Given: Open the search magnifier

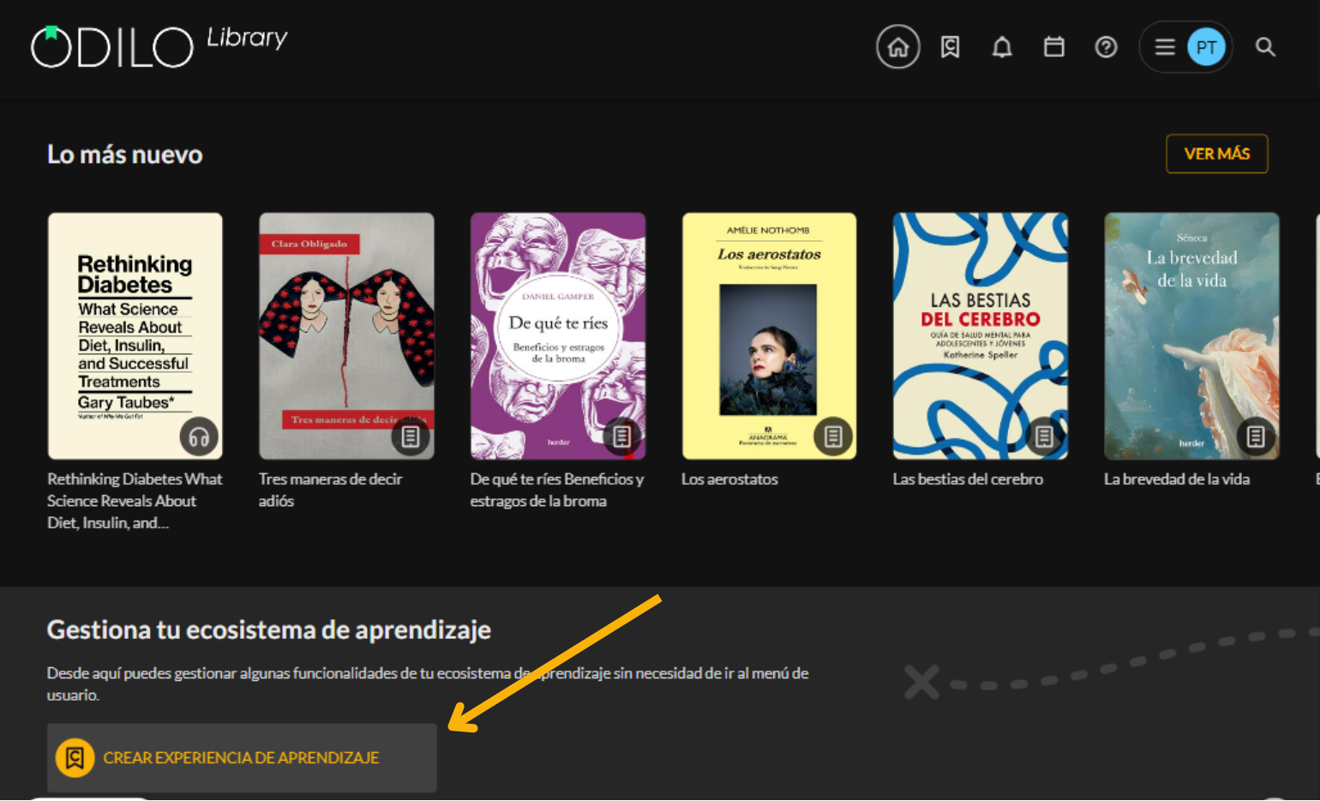Looking at the screenshot, I should 1265,47.
